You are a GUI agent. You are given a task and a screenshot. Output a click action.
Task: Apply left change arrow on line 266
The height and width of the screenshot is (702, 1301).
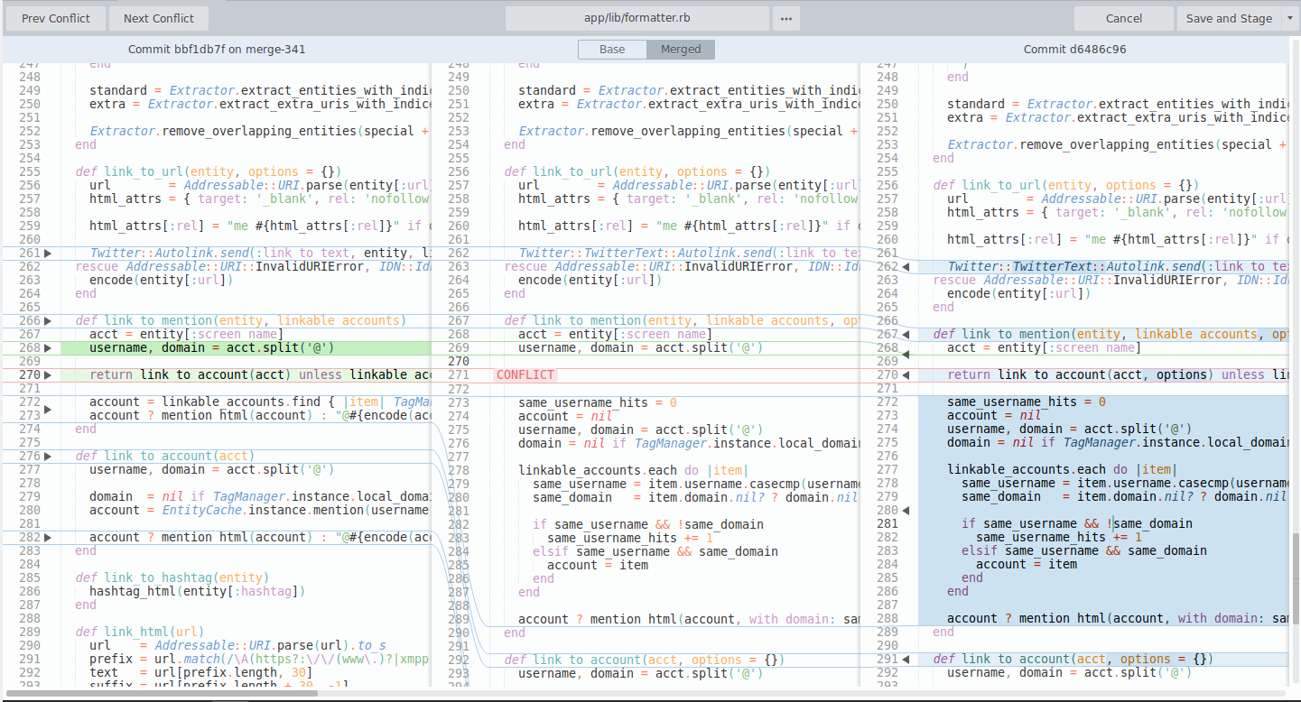tap(48, 321)
